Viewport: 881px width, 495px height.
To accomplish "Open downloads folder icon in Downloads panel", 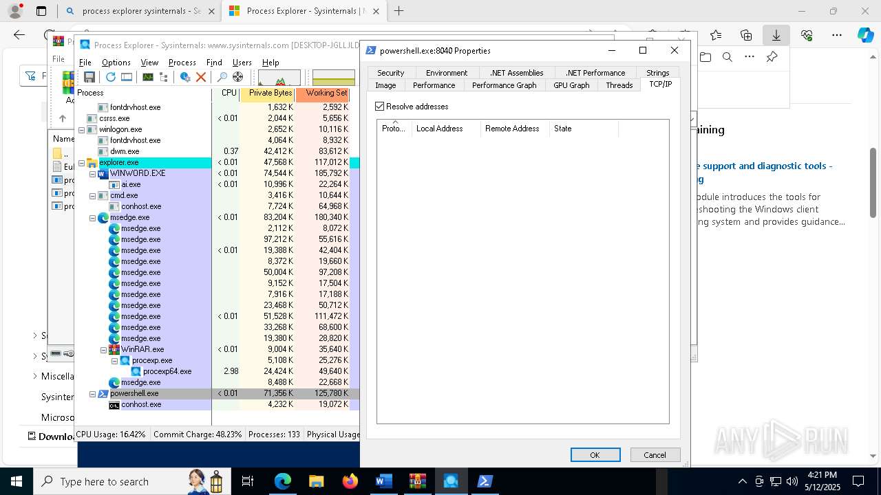I will [x=705, y=57].
